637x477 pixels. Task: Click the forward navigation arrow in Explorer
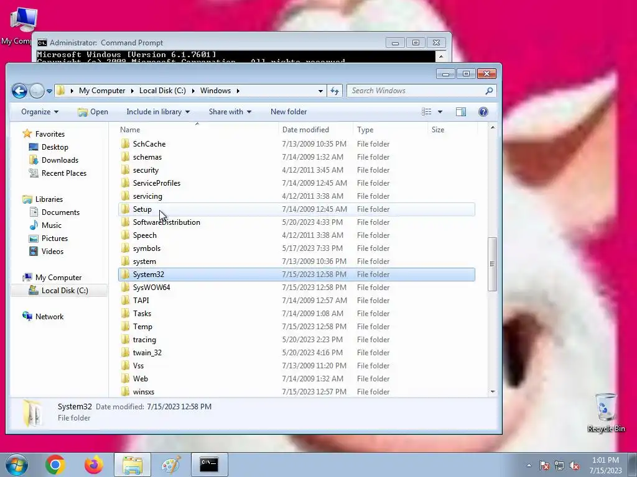coord(37,91)
